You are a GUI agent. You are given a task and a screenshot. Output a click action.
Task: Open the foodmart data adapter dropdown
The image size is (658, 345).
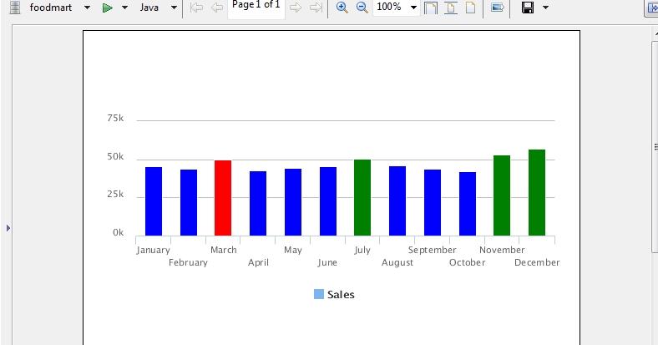point(88,8)
